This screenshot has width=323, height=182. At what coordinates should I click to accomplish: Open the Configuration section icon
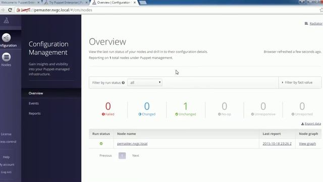tap(7, 38)
